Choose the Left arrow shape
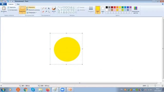The height and width of the screenshot is (92, 164). coord(71,10)
